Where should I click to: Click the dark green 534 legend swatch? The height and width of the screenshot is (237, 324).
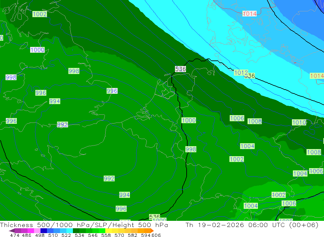coord(76,231)
